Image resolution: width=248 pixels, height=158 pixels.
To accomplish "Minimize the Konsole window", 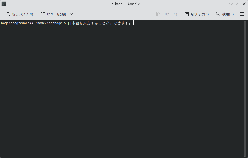I will 231,4.
